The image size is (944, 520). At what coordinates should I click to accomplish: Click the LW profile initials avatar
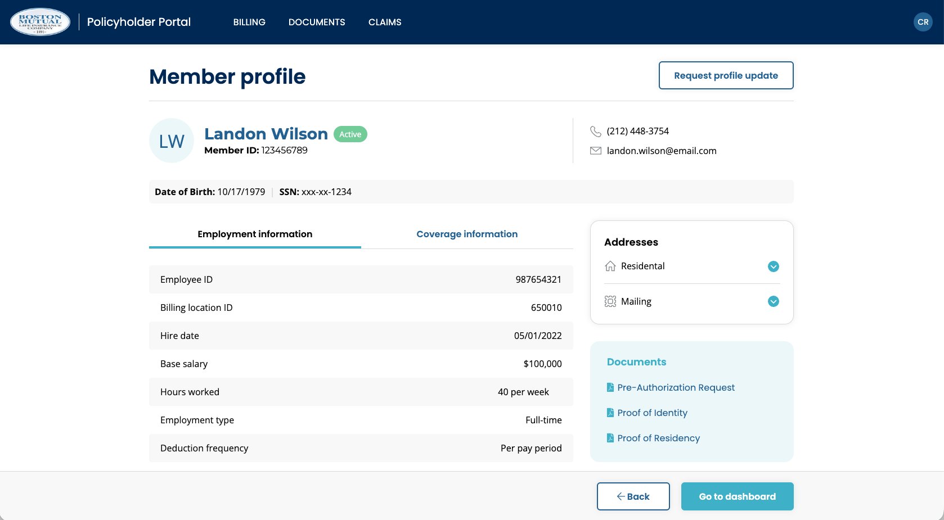[x=172, y=141]
